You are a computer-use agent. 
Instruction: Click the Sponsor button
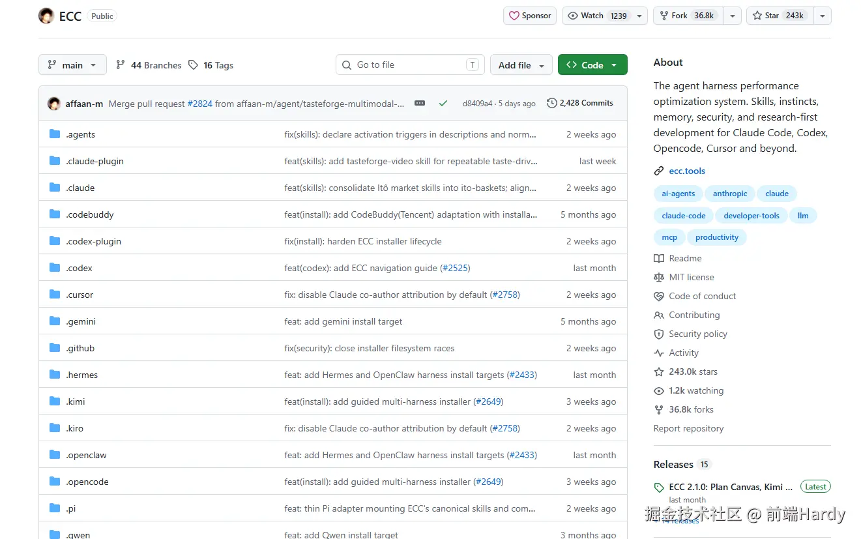coord(530,16)
